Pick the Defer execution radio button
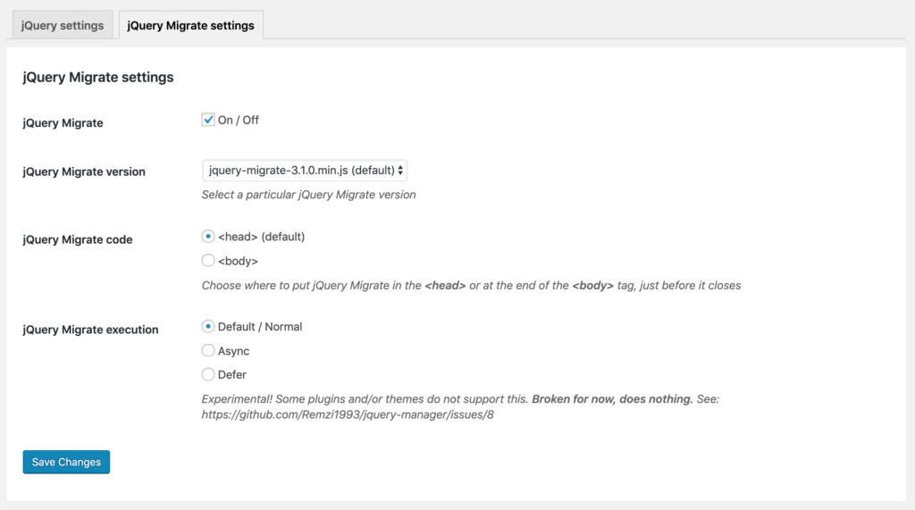Screen dimensions: 915x510 click(x=207, y=374)
